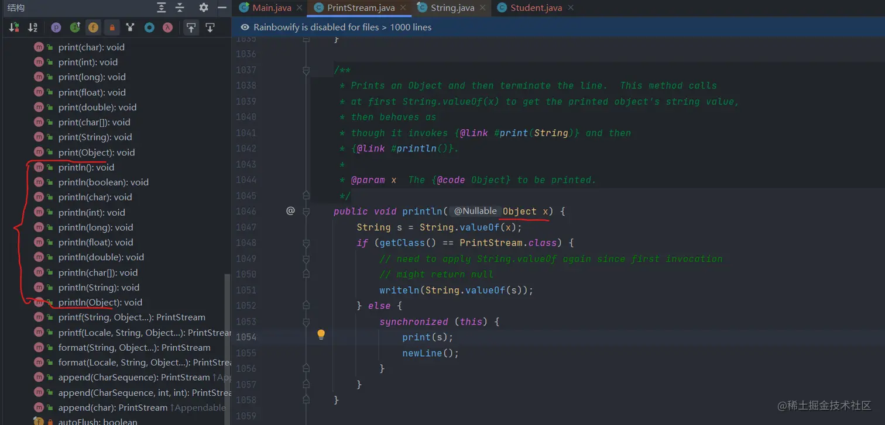Click the fold end marker at line 1058

point(306,400)
